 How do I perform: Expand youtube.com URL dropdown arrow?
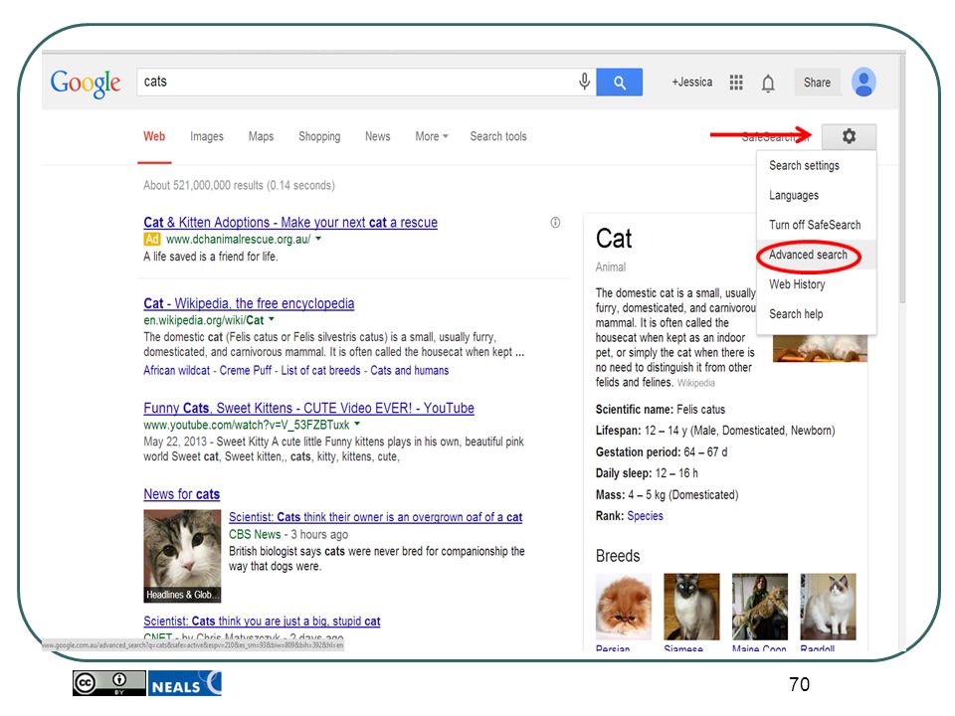pyautogui.click(x=357, y=424)
